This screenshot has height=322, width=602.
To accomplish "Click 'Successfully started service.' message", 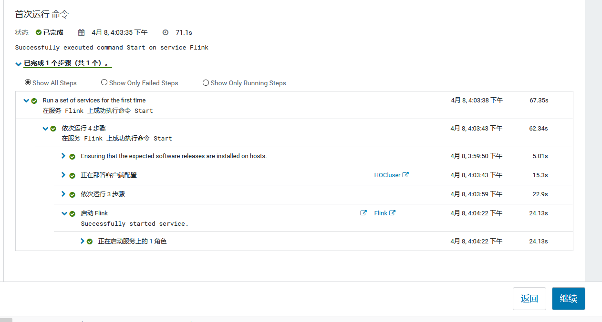I will 135,224.
